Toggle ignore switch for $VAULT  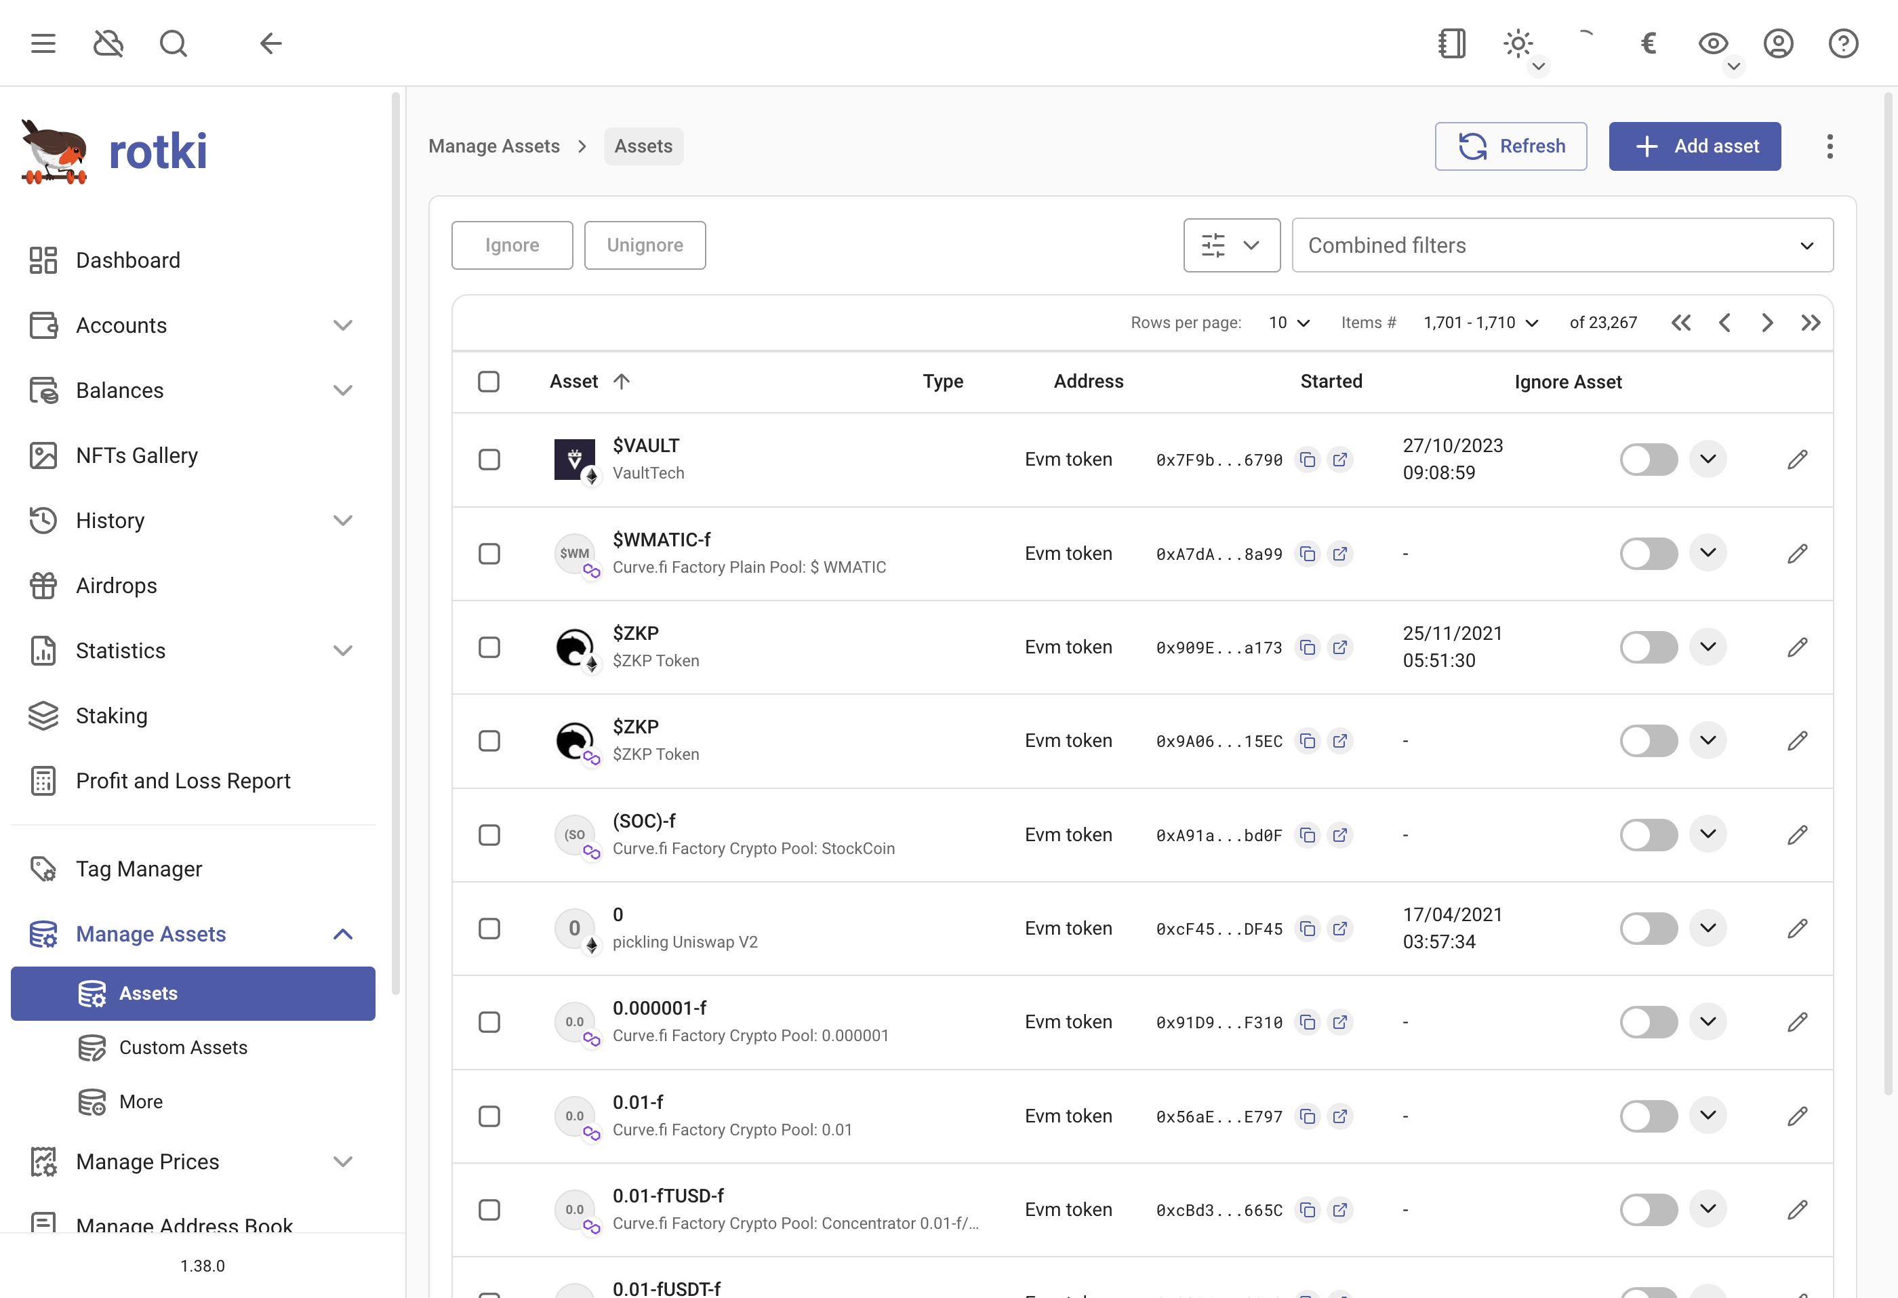click(1649, 459)
